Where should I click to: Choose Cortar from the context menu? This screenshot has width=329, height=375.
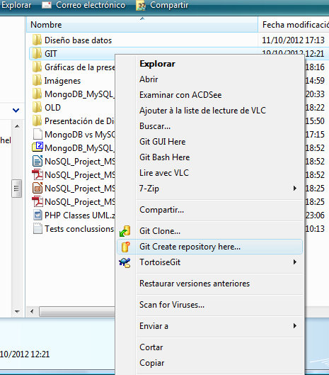(151, 347)
